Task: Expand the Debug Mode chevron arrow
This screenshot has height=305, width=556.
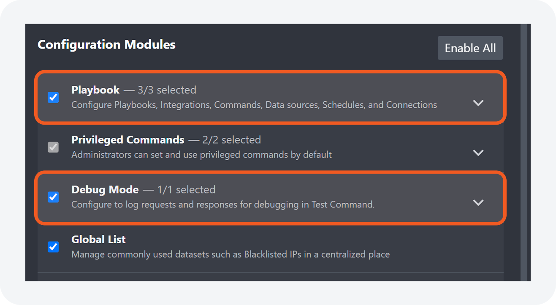Action: 478,202
